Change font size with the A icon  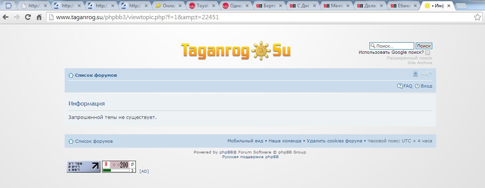pos(426,74)
